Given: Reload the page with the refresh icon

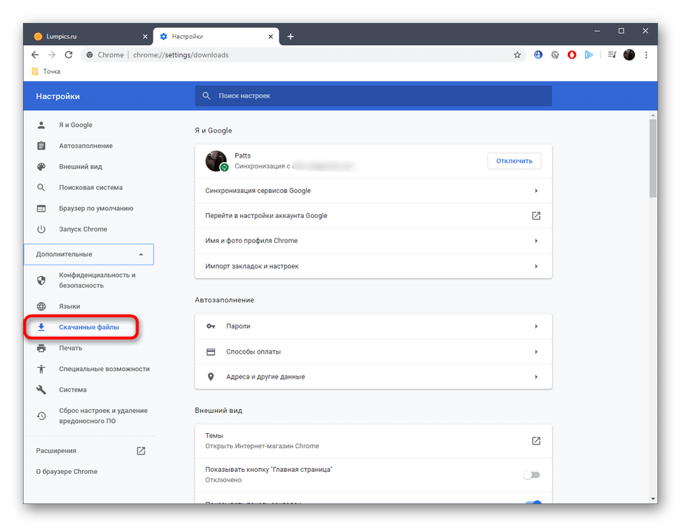Looking at the screenshot, I should point(69,54).
